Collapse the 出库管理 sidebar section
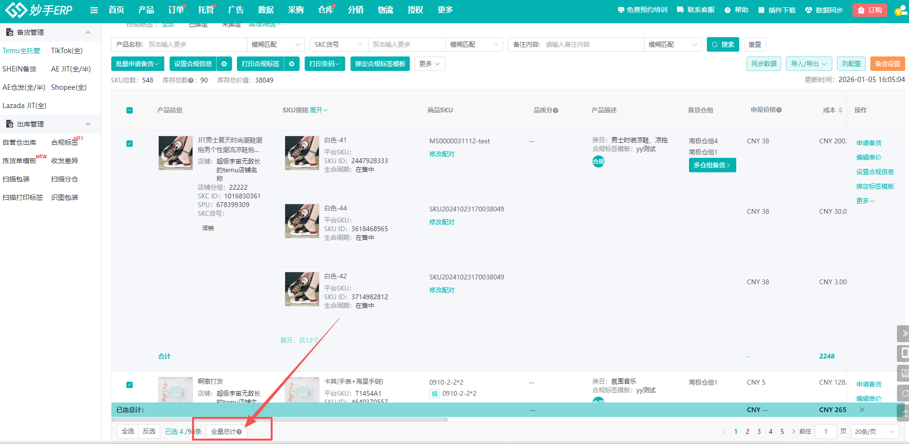 (88, 124)
